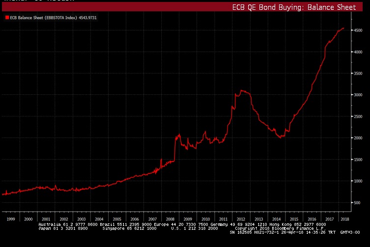Select the 1999 year label on x-axis
The height and width of the screenshot is (247, 370).
(11, 219)
